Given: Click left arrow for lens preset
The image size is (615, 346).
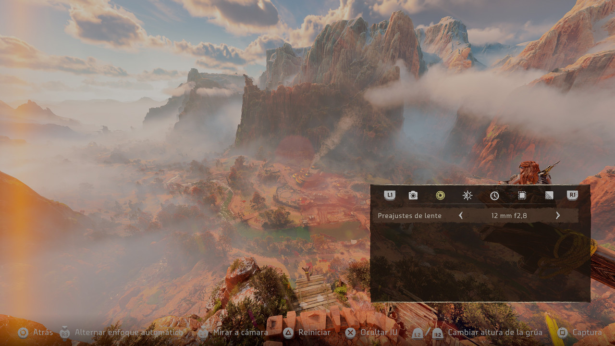Looking at the screenshot, I should click(x=461, y=215).
